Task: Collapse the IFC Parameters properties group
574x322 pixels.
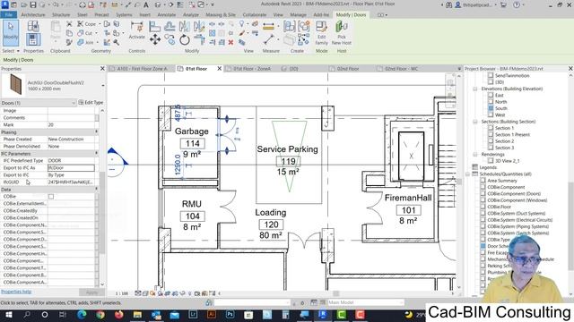Action: 97,153
